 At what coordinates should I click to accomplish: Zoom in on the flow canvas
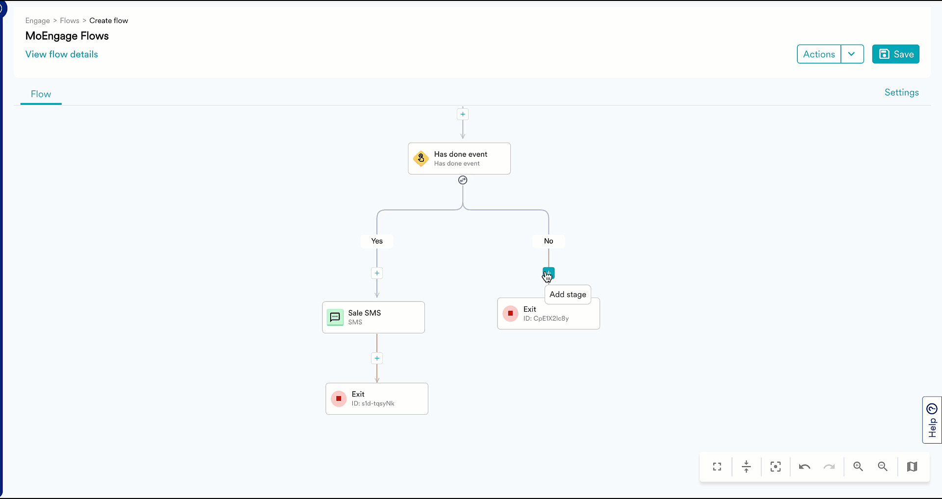pos(858,467)
